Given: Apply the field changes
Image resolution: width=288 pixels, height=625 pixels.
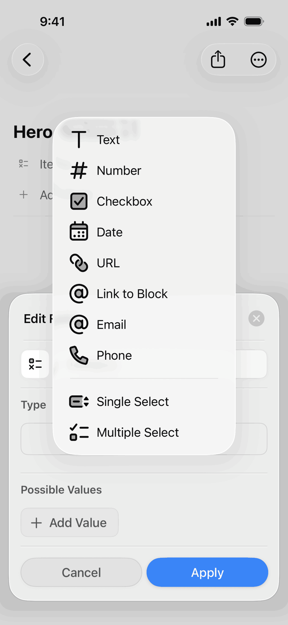Looking at the screenshot, I should click(207, 572).
